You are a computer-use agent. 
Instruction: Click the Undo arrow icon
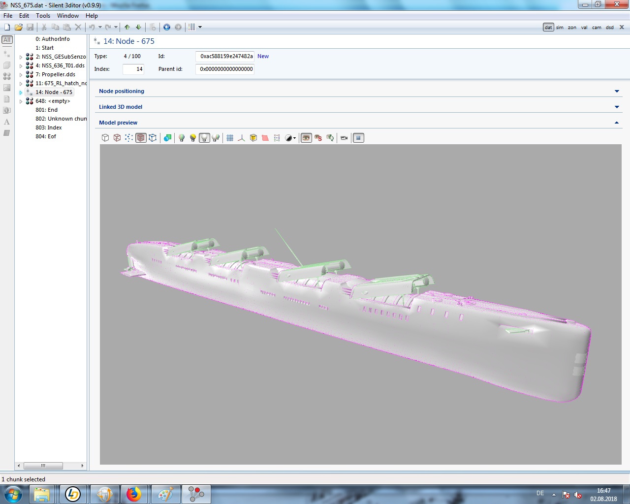(x=92, y=27)
